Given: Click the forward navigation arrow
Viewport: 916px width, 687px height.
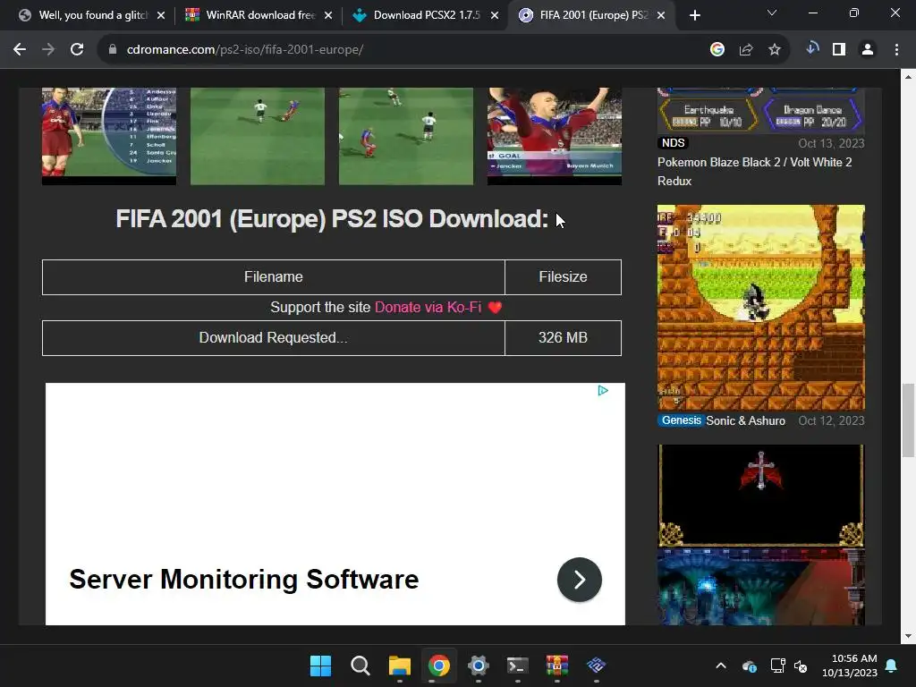Looking at the screenshot, I should pos(48,50).
